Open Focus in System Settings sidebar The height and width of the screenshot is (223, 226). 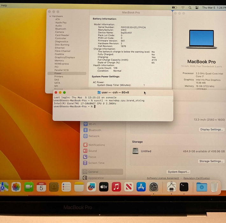(x=89, y=157)
